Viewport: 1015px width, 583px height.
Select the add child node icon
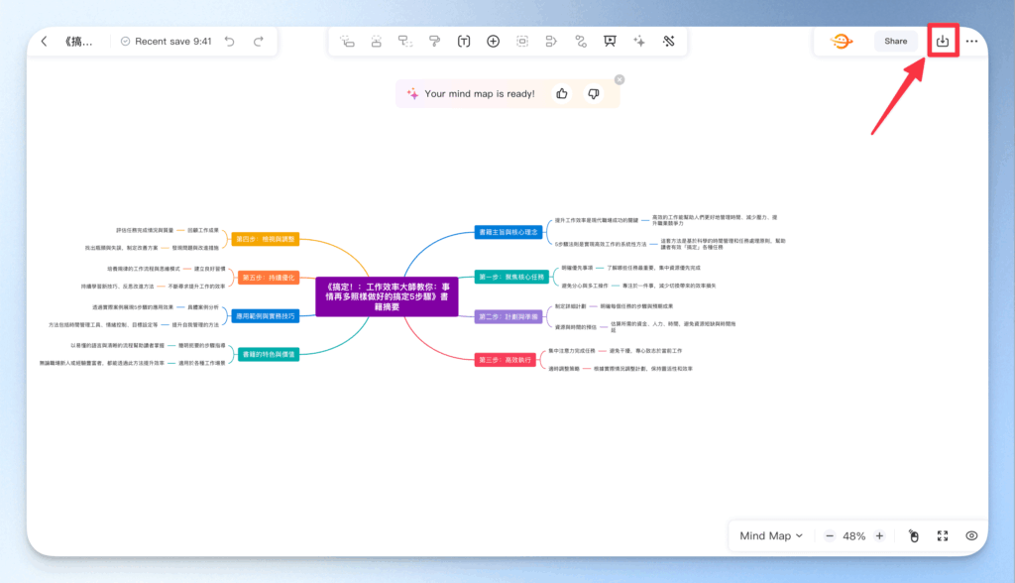pyautogui.click(x=376, y=41)
